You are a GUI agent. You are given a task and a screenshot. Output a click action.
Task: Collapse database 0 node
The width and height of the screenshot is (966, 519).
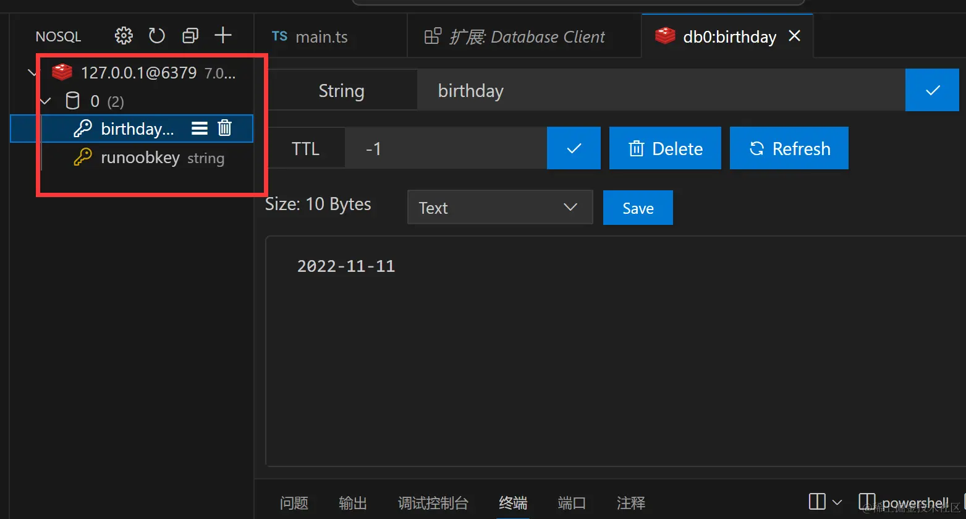click(46, 101)
